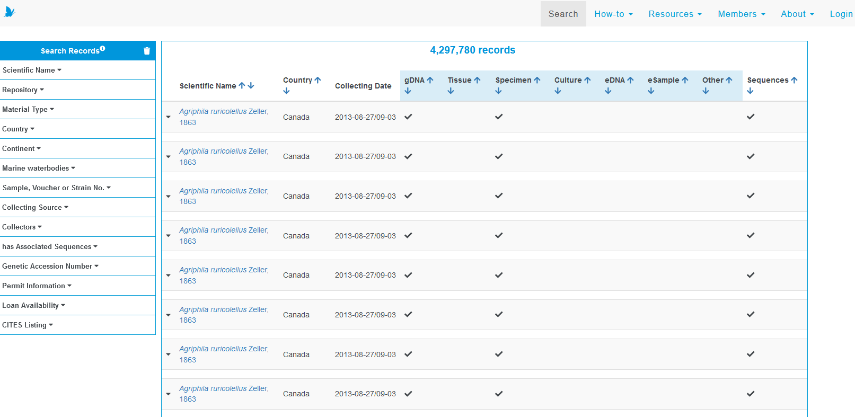This screenshot has width=855, height=417.
Task: Sort Scientific Name column descending with down arrow
Action: coord(251,85)
